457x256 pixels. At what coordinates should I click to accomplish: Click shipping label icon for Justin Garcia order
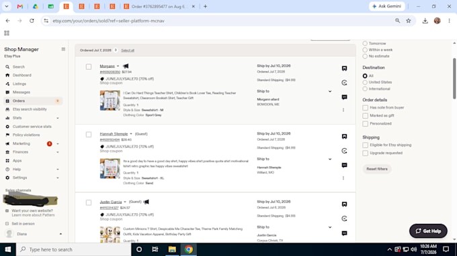pos(344,204)
